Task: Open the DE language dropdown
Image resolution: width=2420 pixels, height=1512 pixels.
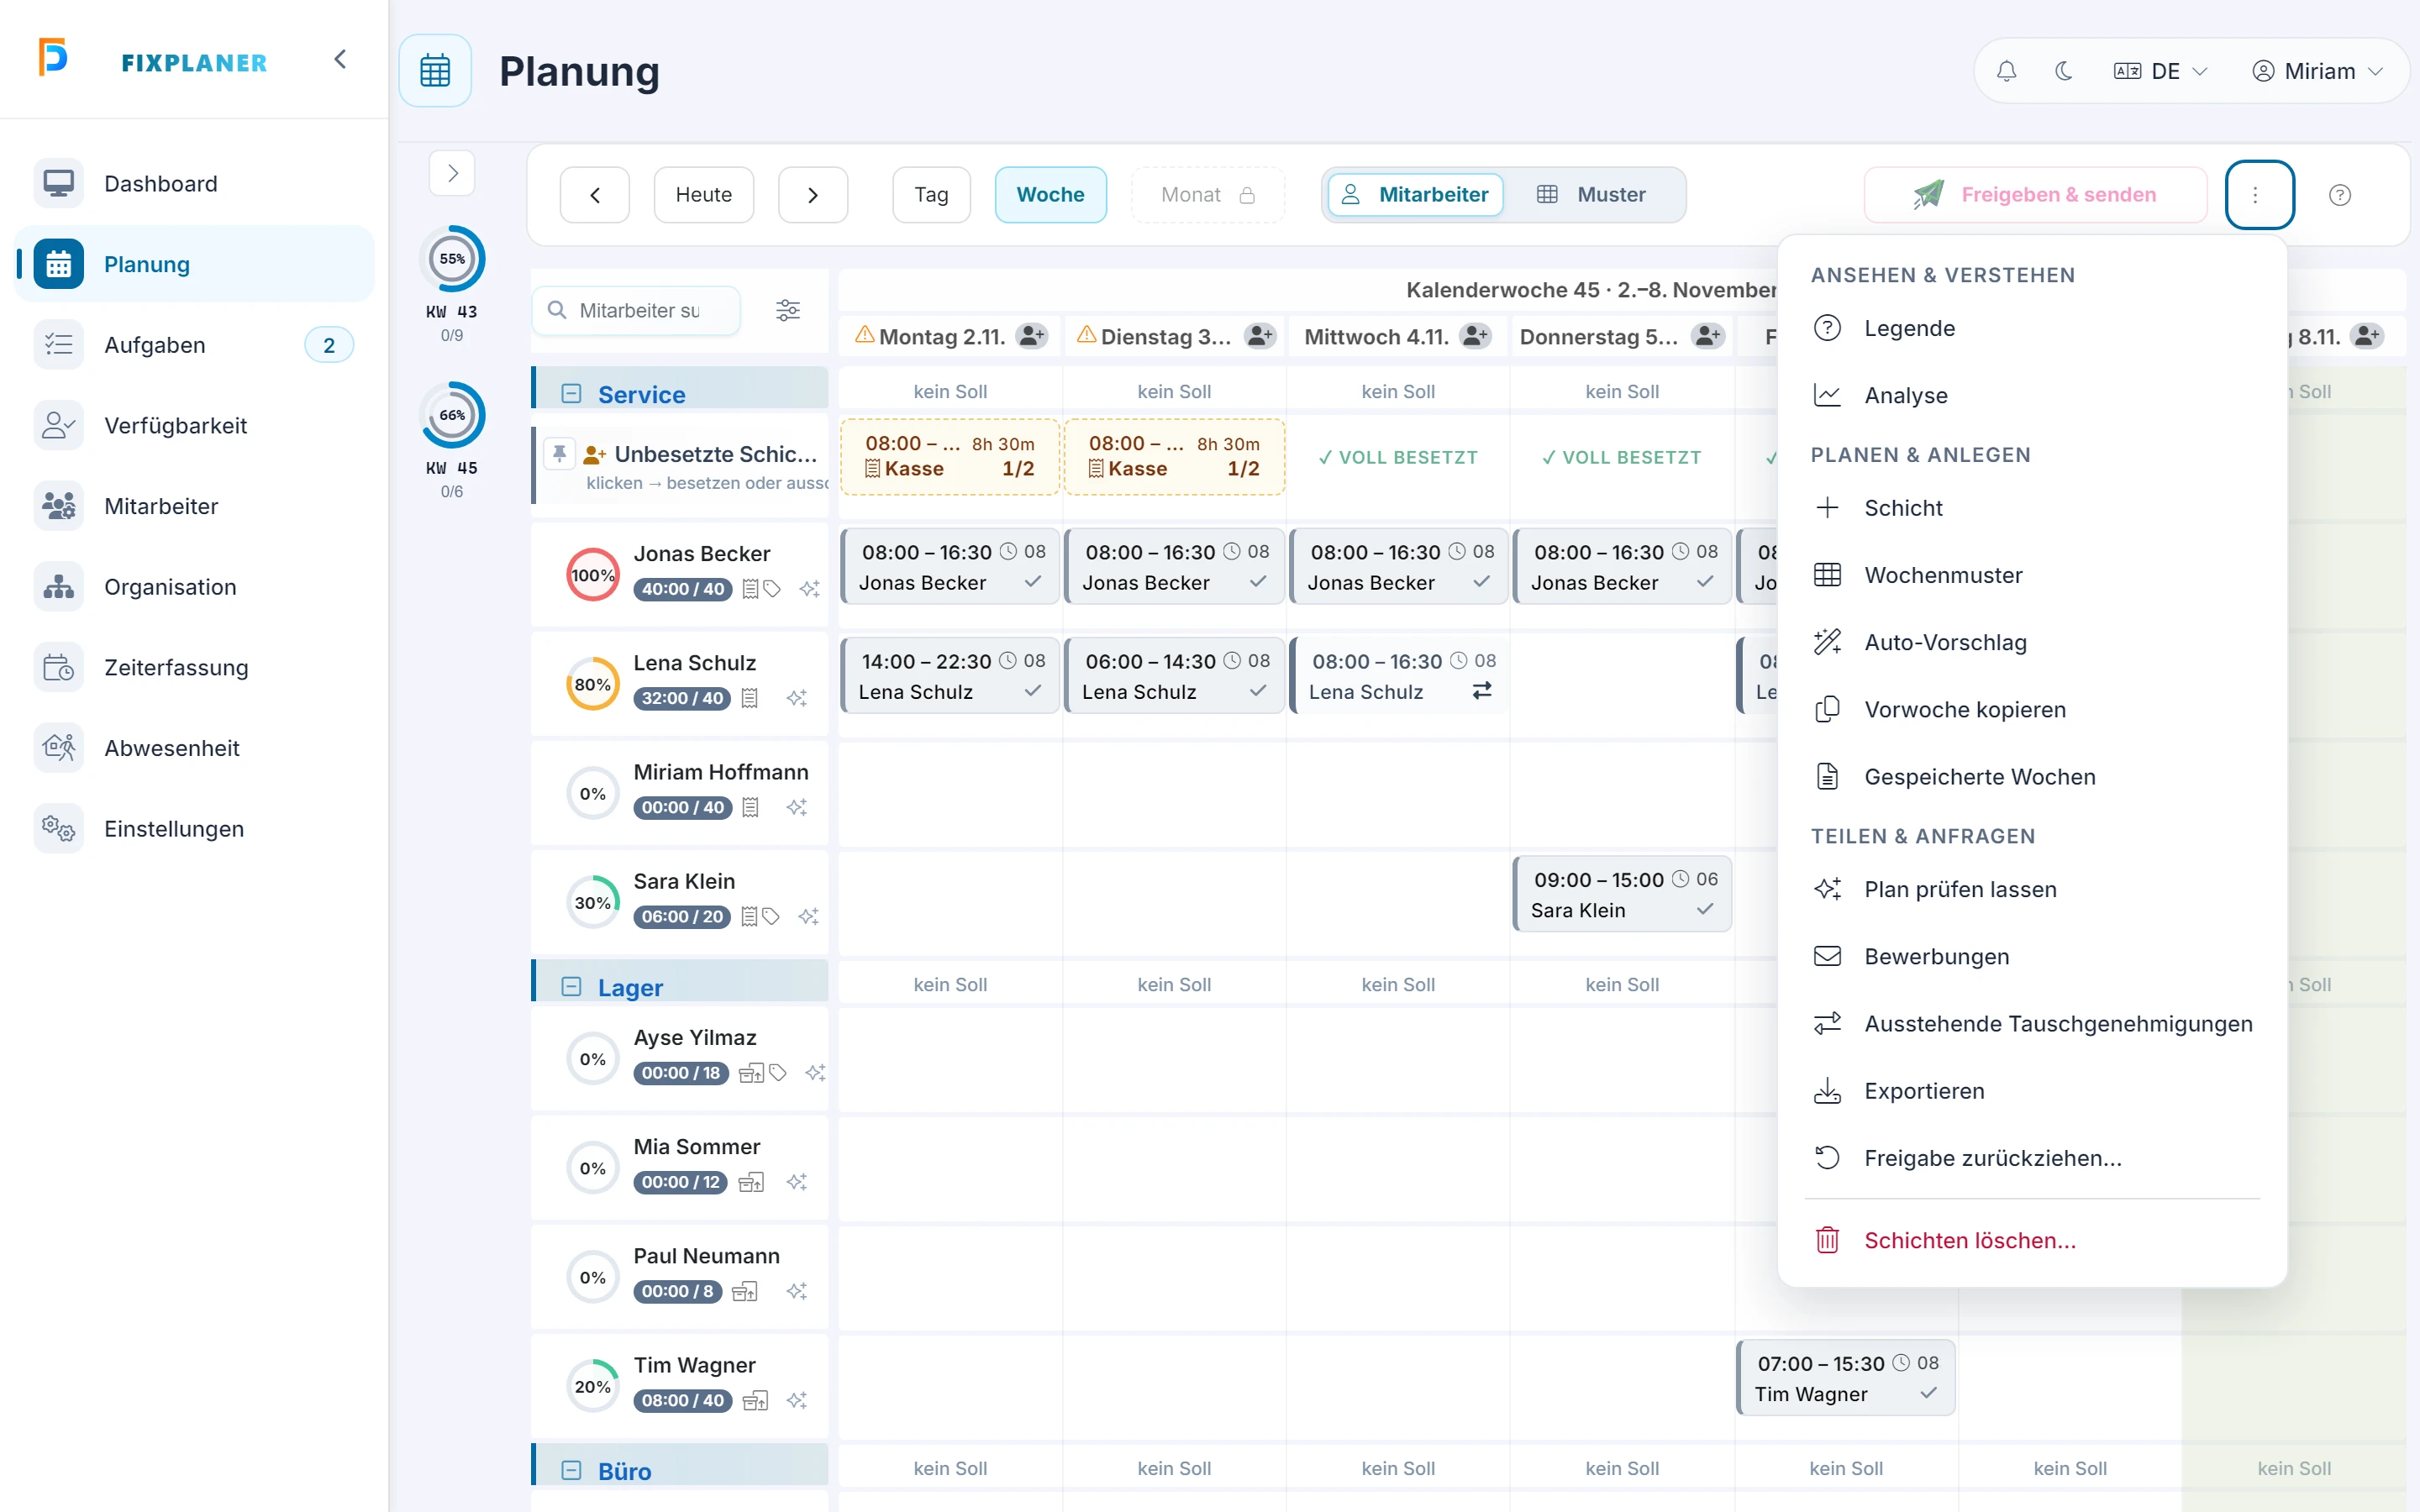Action: pos(2160,71)
